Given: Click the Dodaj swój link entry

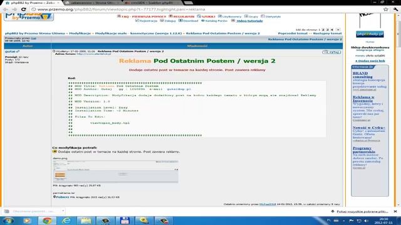Looking at the screenshot, I should 370,61.
